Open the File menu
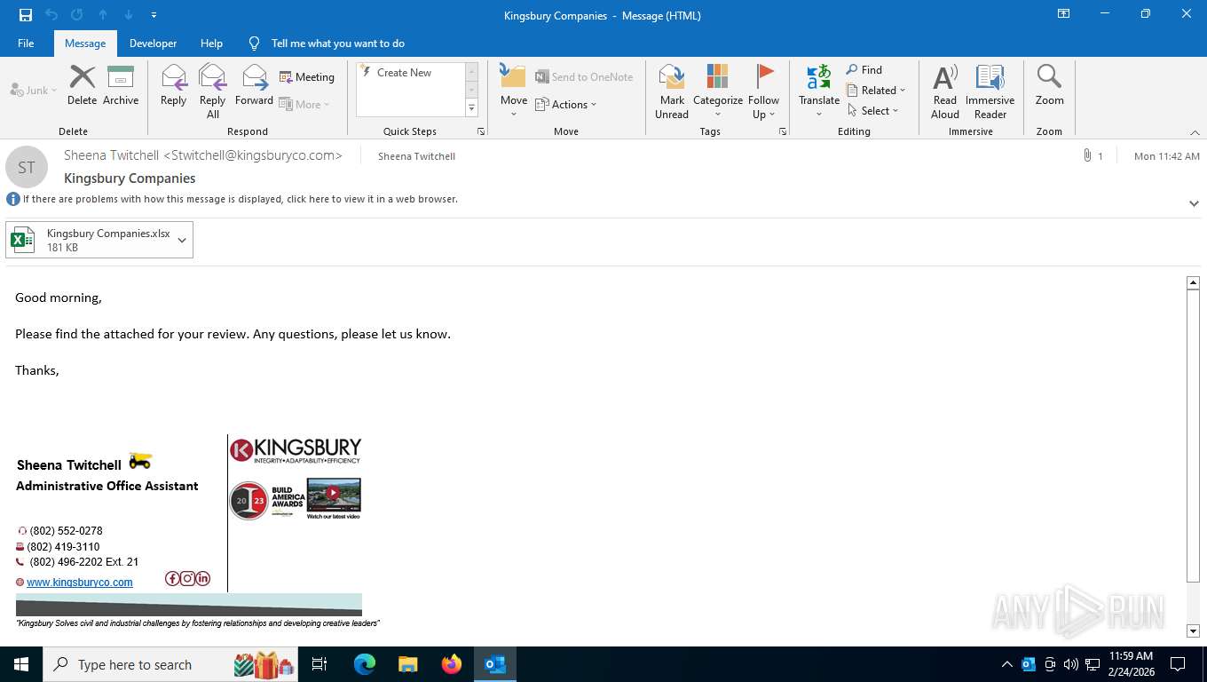Image resolution: width=1207 pixels, height=682 pixels. coord(26,43)
